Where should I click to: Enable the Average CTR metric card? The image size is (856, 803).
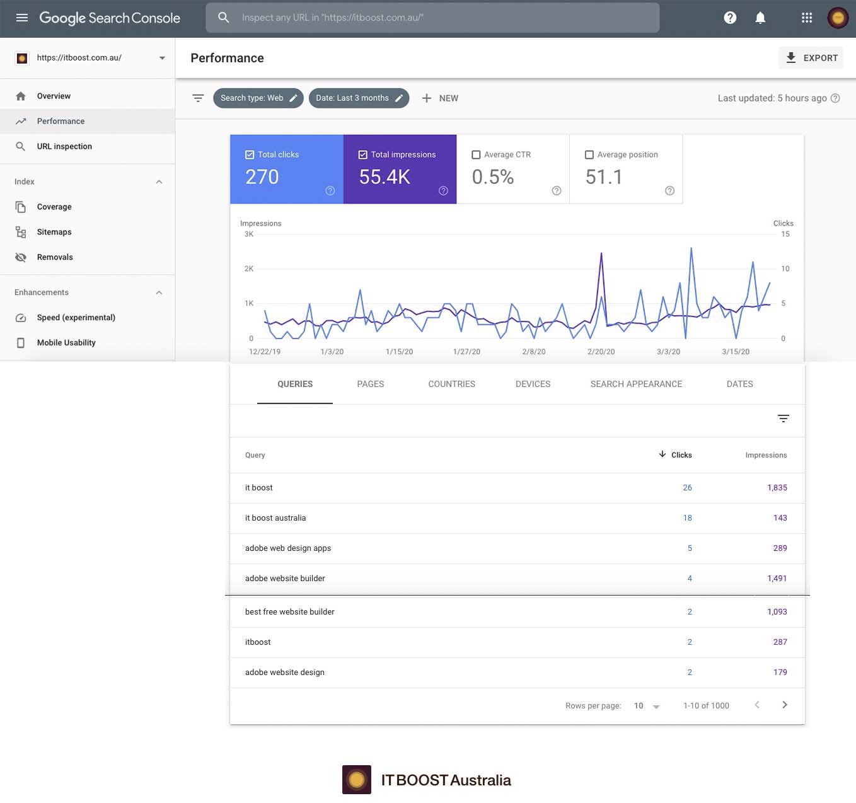(x=477, y=154)
